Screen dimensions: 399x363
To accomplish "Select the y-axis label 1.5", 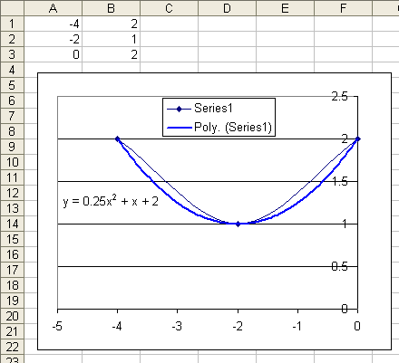I will pos(340,181).
